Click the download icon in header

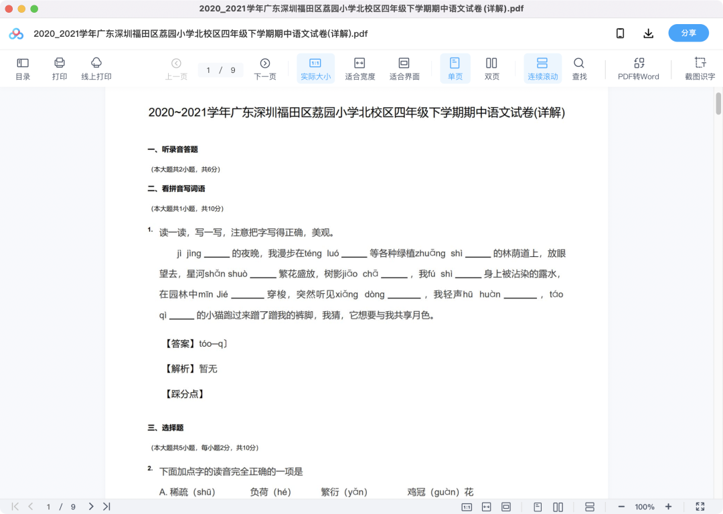click(x=648, y=33)
